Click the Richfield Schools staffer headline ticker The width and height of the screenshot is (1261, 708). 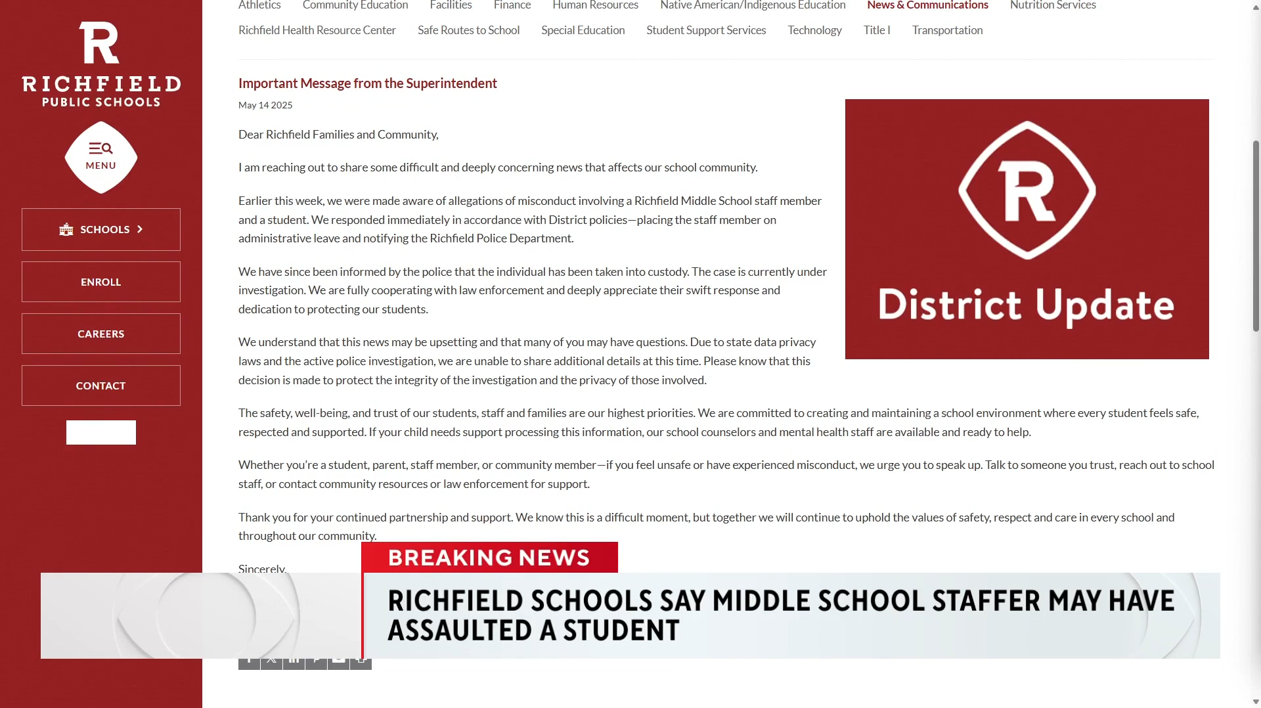pyautogui.click(x=791, y=615)
